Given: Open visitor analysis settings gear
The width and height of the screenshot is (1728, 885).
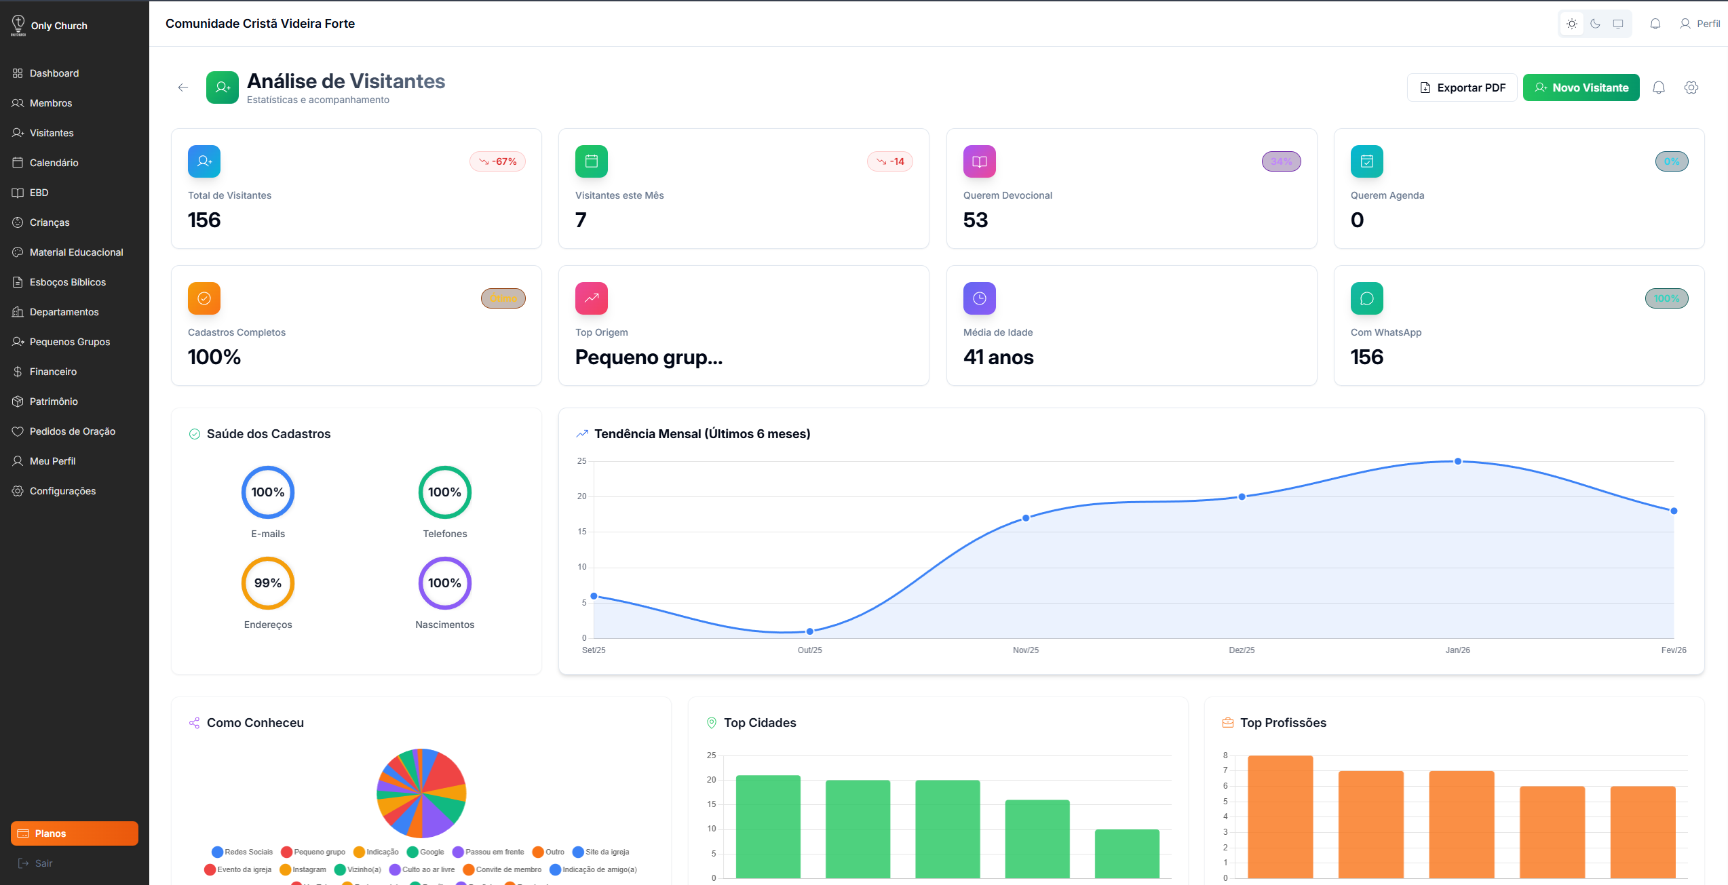Looking at the screenshot, I should 1691,87.
